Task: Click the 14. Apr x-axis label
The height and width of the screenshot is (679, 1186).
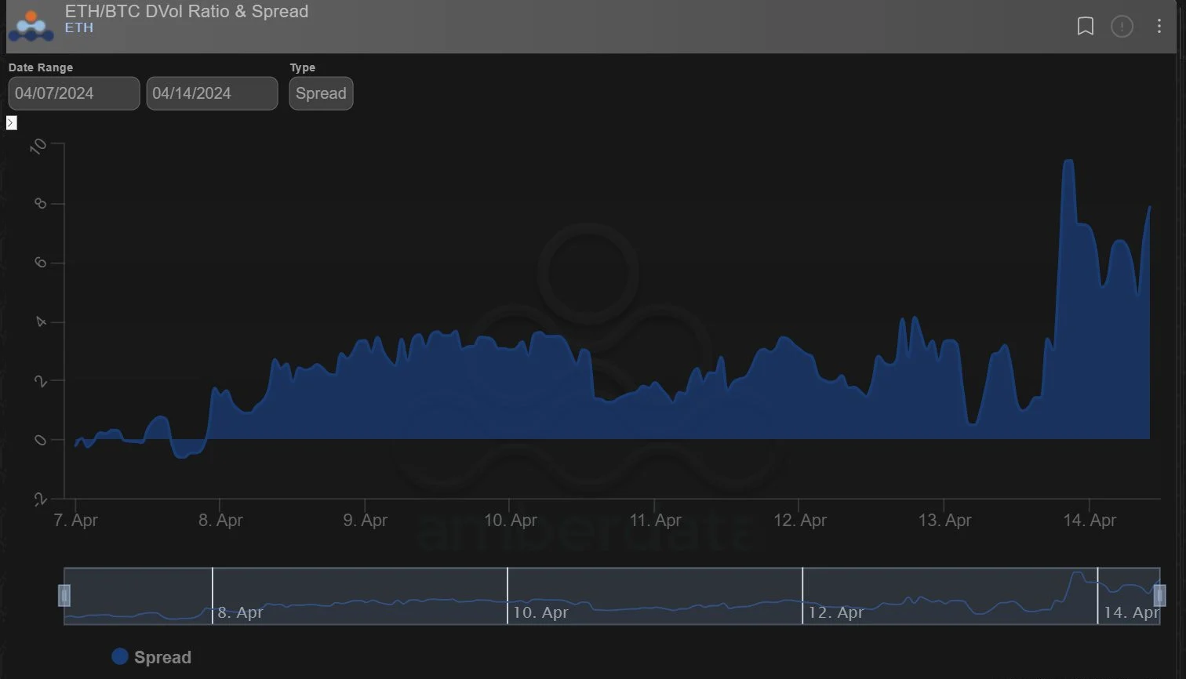Action: point(1090,520)
